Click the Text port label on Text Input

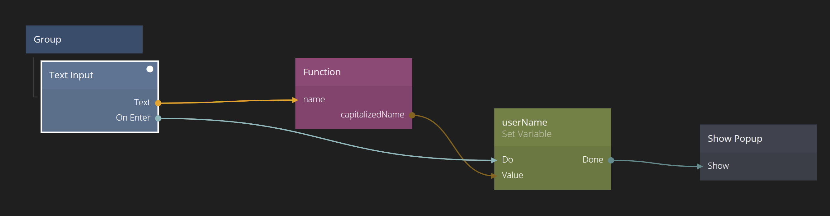pyautogui.click(x=142, y=103)
